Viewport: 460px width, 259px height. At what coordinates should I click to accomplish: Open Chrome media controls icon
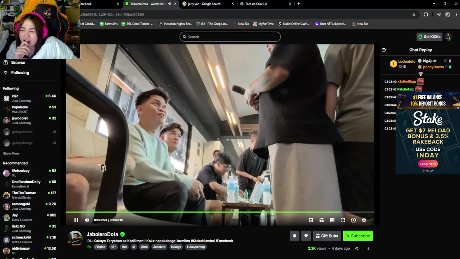pyautogui.click(x=439, y=14)
